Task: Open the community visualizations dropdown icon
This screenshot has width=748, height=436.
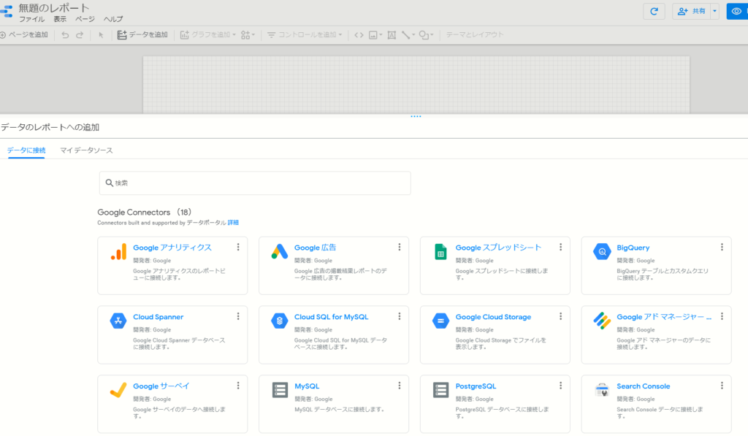Action: 248,35
